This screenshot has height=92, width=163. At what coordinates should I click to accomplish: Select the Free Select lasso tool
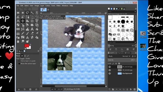coord(27,13)
